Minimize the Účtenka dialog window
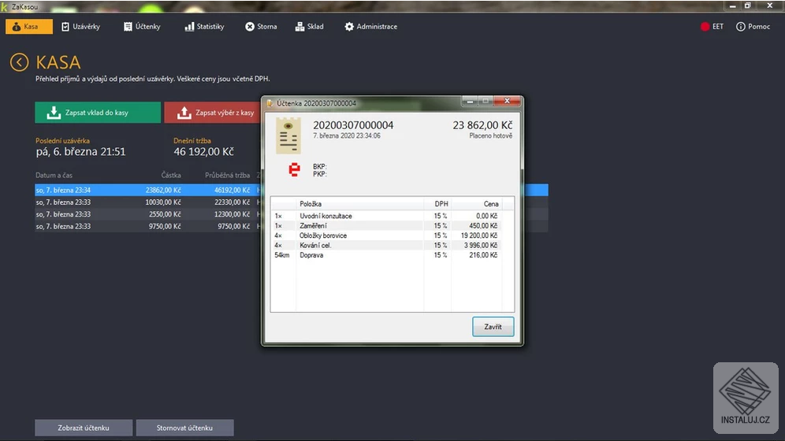This screenshot has height=441, width=785. coord(470,101)
